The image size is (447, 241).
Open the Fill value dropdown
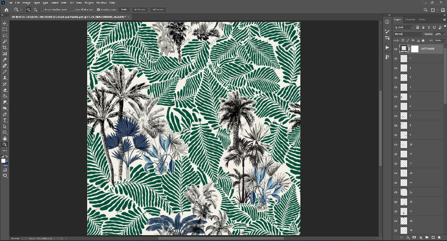[x=444, y=41]
